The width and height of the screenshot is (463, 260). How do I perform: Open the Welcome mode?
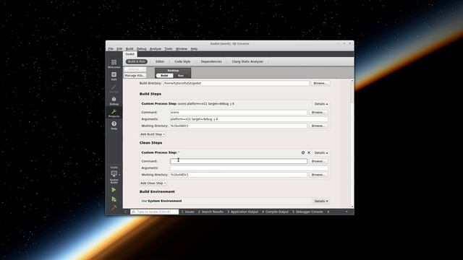click(114, 64)
